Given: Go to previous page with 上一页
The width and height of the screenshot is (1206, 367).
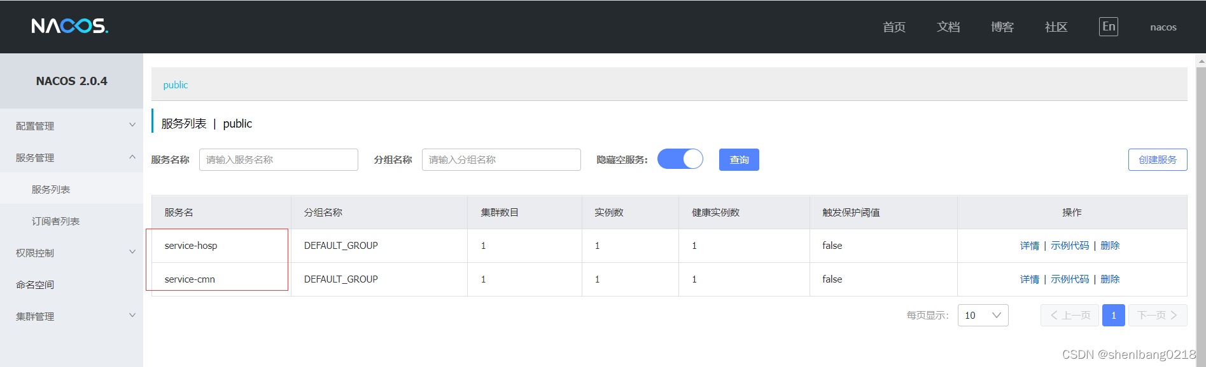Looking at the screenshot, I should pos(1070,315).
